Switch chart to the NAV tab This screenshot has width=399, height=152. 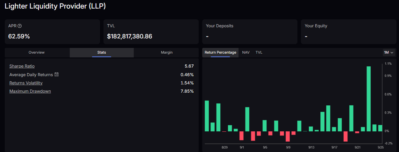246,52
